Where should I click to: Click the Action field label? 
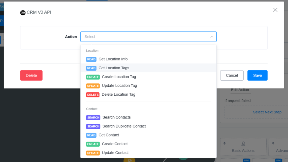click(71, 37)
